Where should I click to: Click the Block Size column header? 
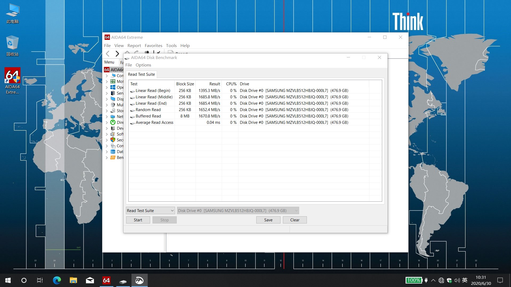(x=185, y=84)
